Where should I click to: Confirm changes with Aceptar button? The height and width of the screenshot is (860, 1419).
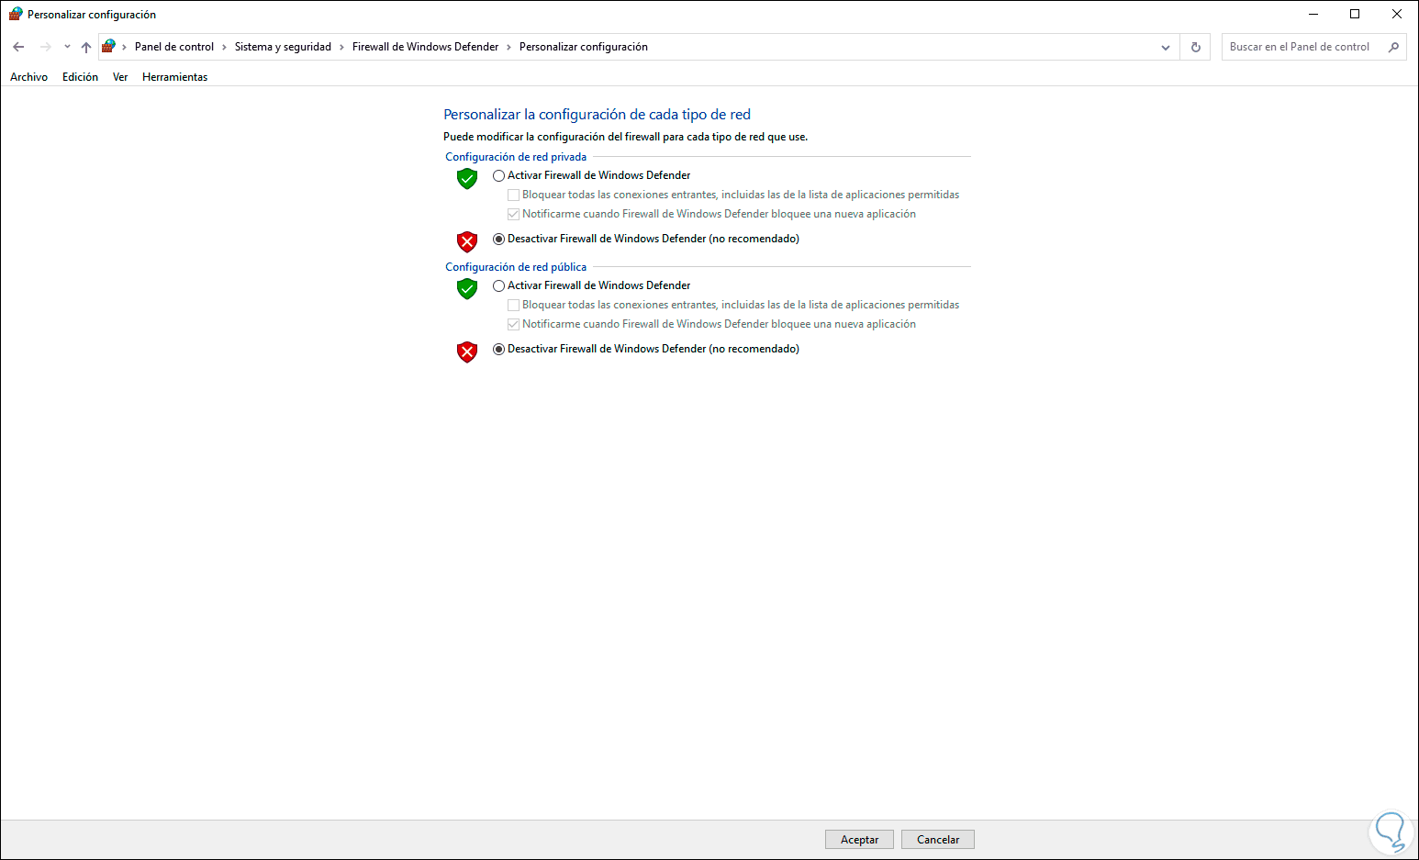click(859, 840)
